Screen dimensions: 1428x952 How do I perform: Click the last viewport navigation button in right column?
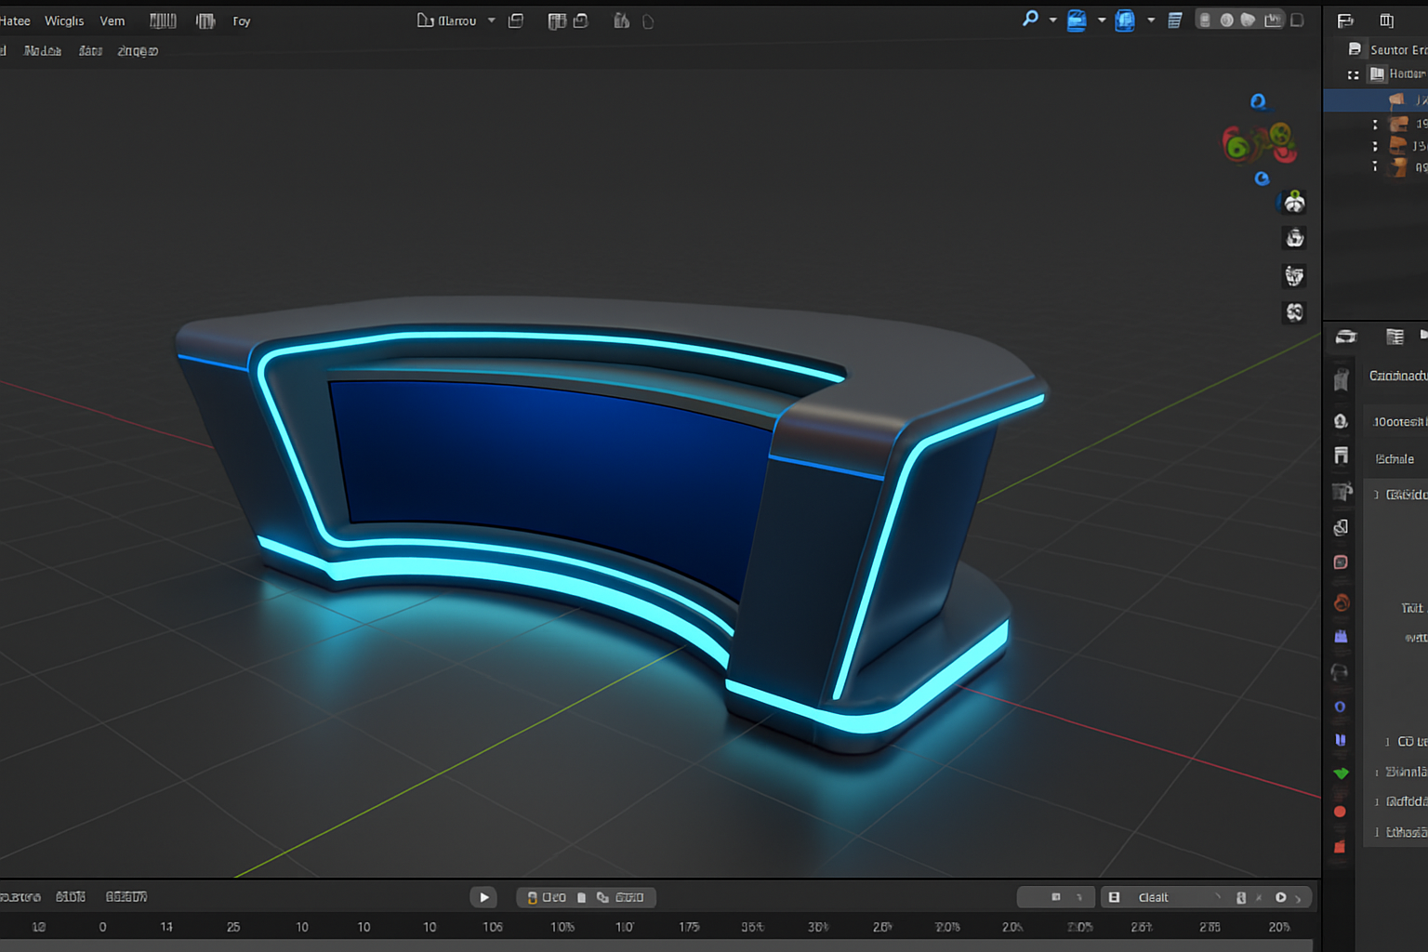tap(1294, 312)
